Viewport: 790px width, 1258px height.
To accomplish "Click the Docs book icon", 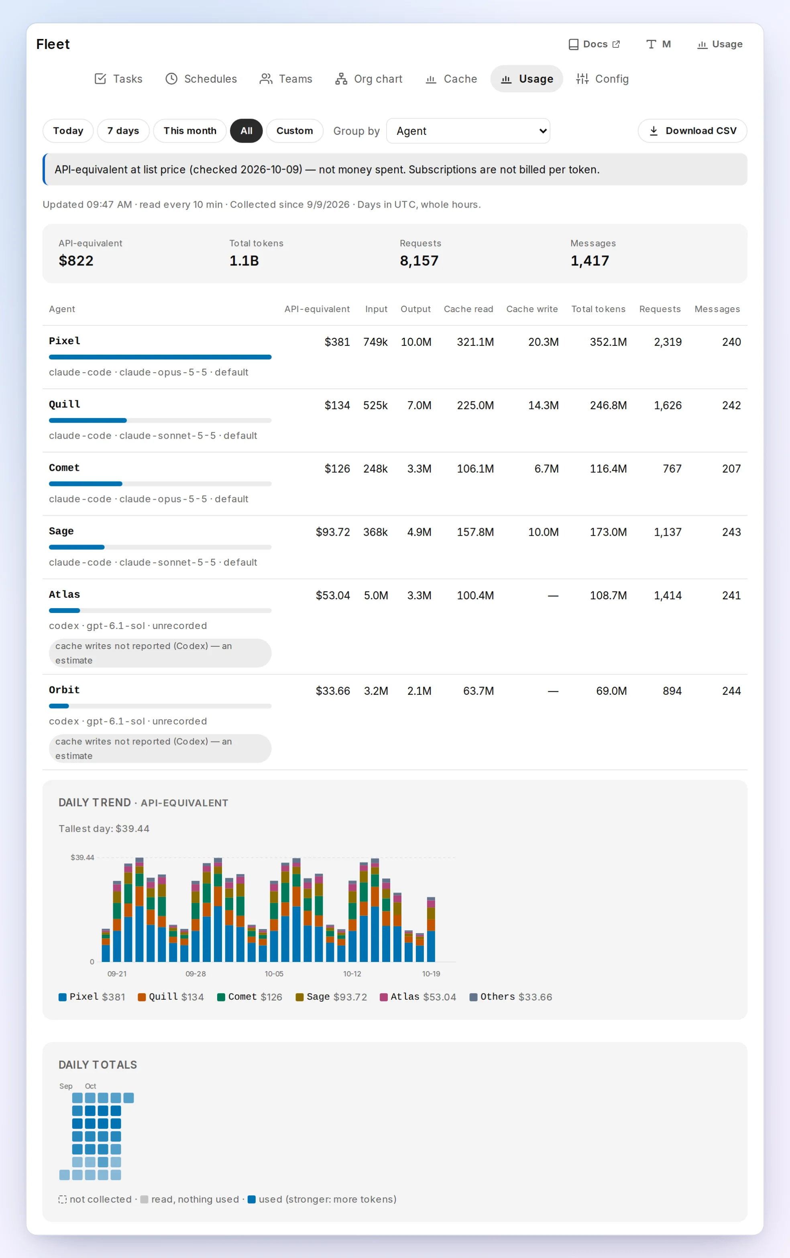I will coord(573,45).
